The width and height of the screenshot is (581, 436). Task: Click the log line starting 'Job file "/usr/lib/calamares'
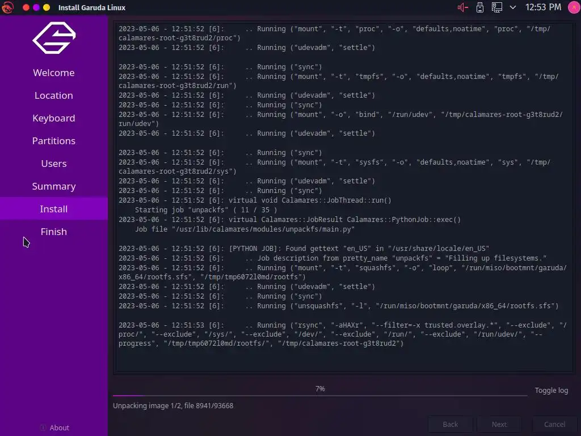(x=245, y=229)
